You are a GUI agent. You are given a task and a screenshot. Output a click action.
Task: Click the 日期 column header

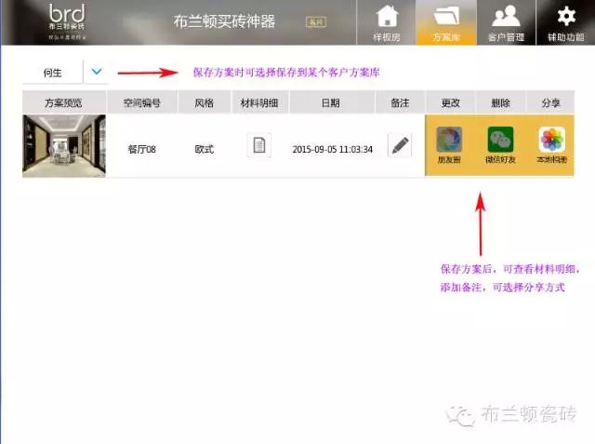click(330, 102)
